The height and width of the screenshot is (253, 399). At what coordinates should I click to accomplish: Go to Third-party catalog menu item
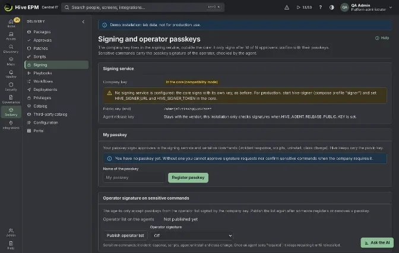56,114
